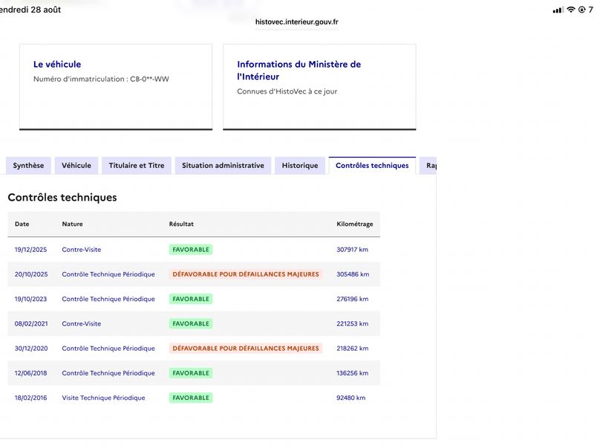Select the mileage 218262 km

[352, 348]
